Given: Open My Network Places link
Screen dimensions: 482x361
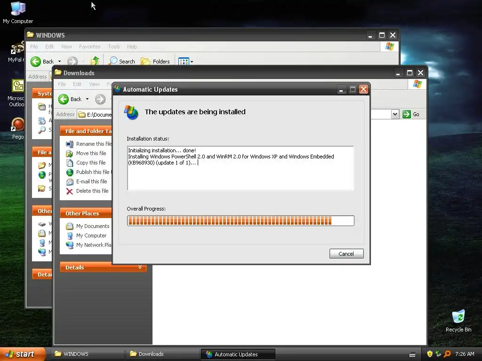Looking at the screenshot, I should 94,244.
